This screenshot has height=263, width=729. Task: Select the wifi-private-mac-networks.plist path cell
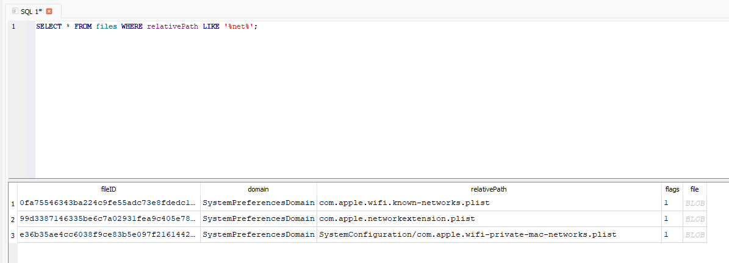tap(467, 234)
